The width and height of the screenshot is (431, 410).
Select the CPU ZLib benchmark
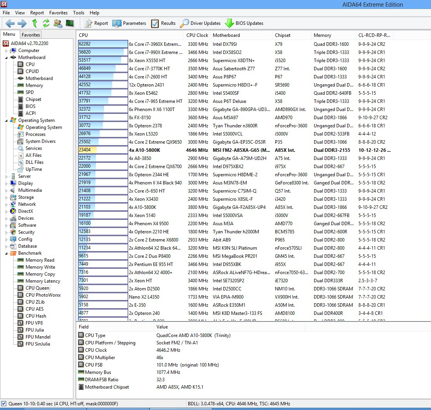click(x=35, y=302)
